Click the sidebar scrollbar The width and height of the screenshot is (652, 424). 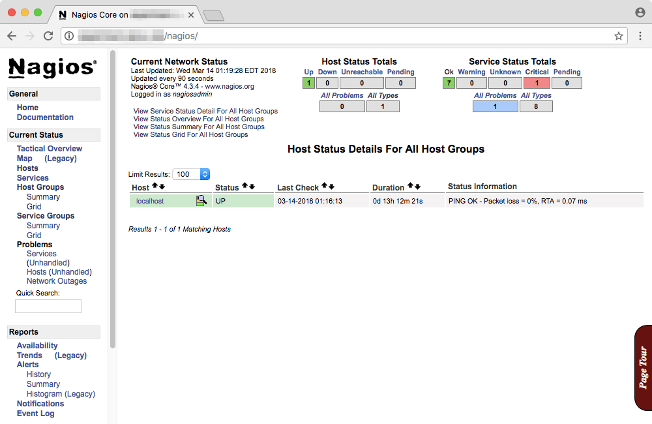(112, 196)
